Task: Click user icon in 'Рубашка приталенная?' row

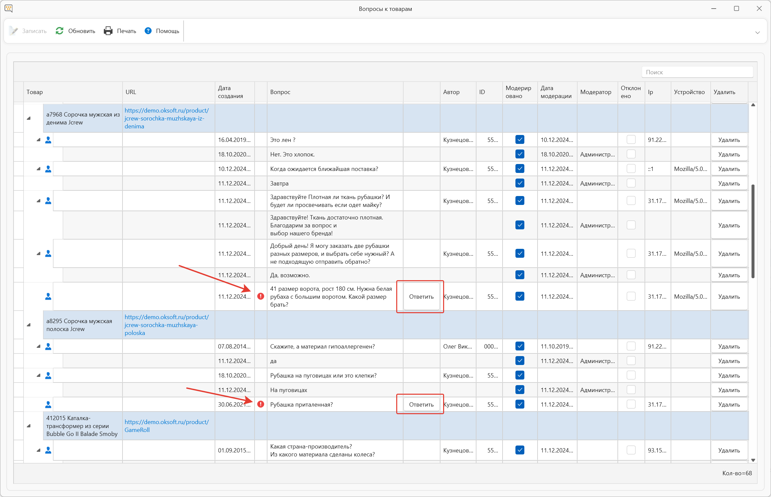Action: (x=48, y=404)
